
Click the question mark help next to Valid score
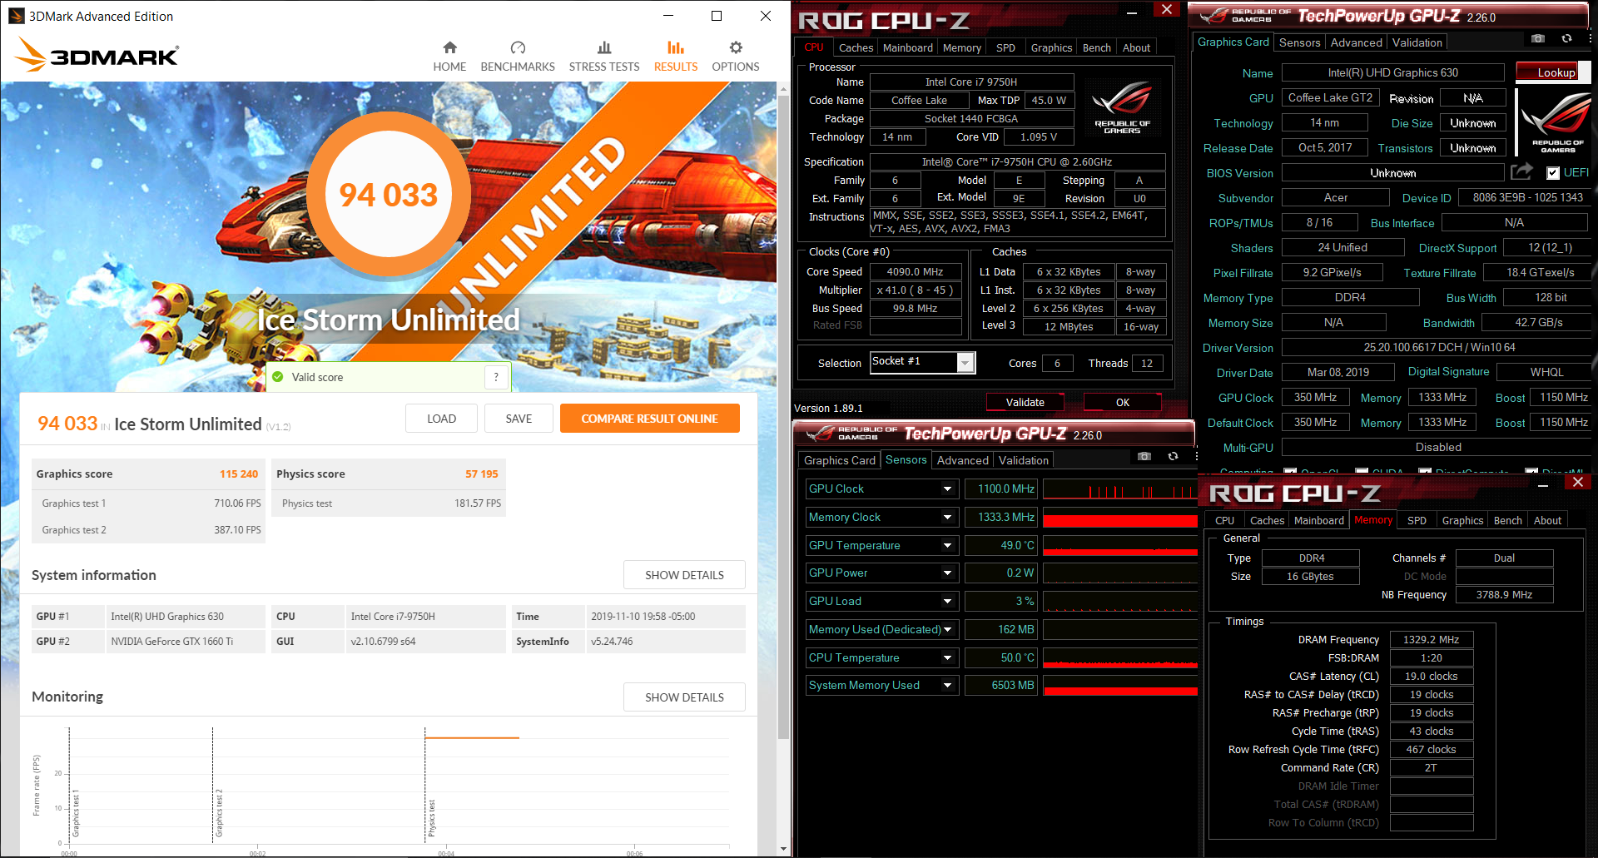[496, 377]
